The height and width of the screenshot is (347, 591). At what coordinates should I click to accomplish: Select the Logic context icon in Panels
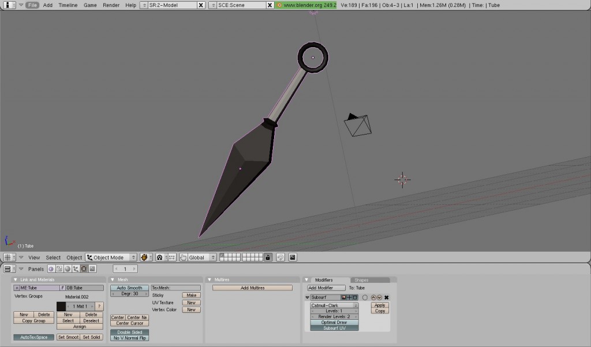pyautogui.click(x=51, y=269)
